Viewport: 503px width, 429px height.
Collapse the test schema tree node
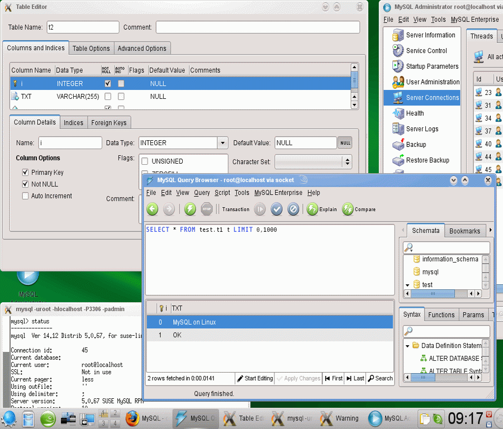click(x=407, y=285)
